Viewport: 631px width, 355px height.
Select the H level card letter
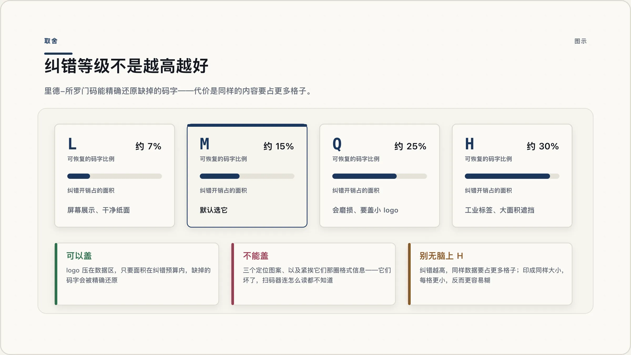point(470,144)
